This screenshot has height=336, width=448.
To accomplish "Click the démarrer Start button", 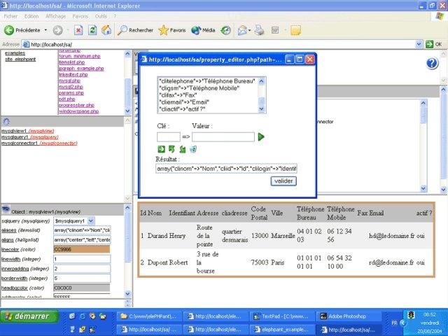I will [x=25, y=317].
